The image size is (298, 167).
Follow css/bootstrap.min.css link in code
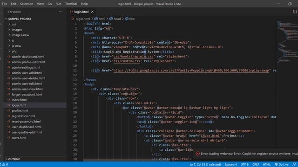click(x=134, y=57)
